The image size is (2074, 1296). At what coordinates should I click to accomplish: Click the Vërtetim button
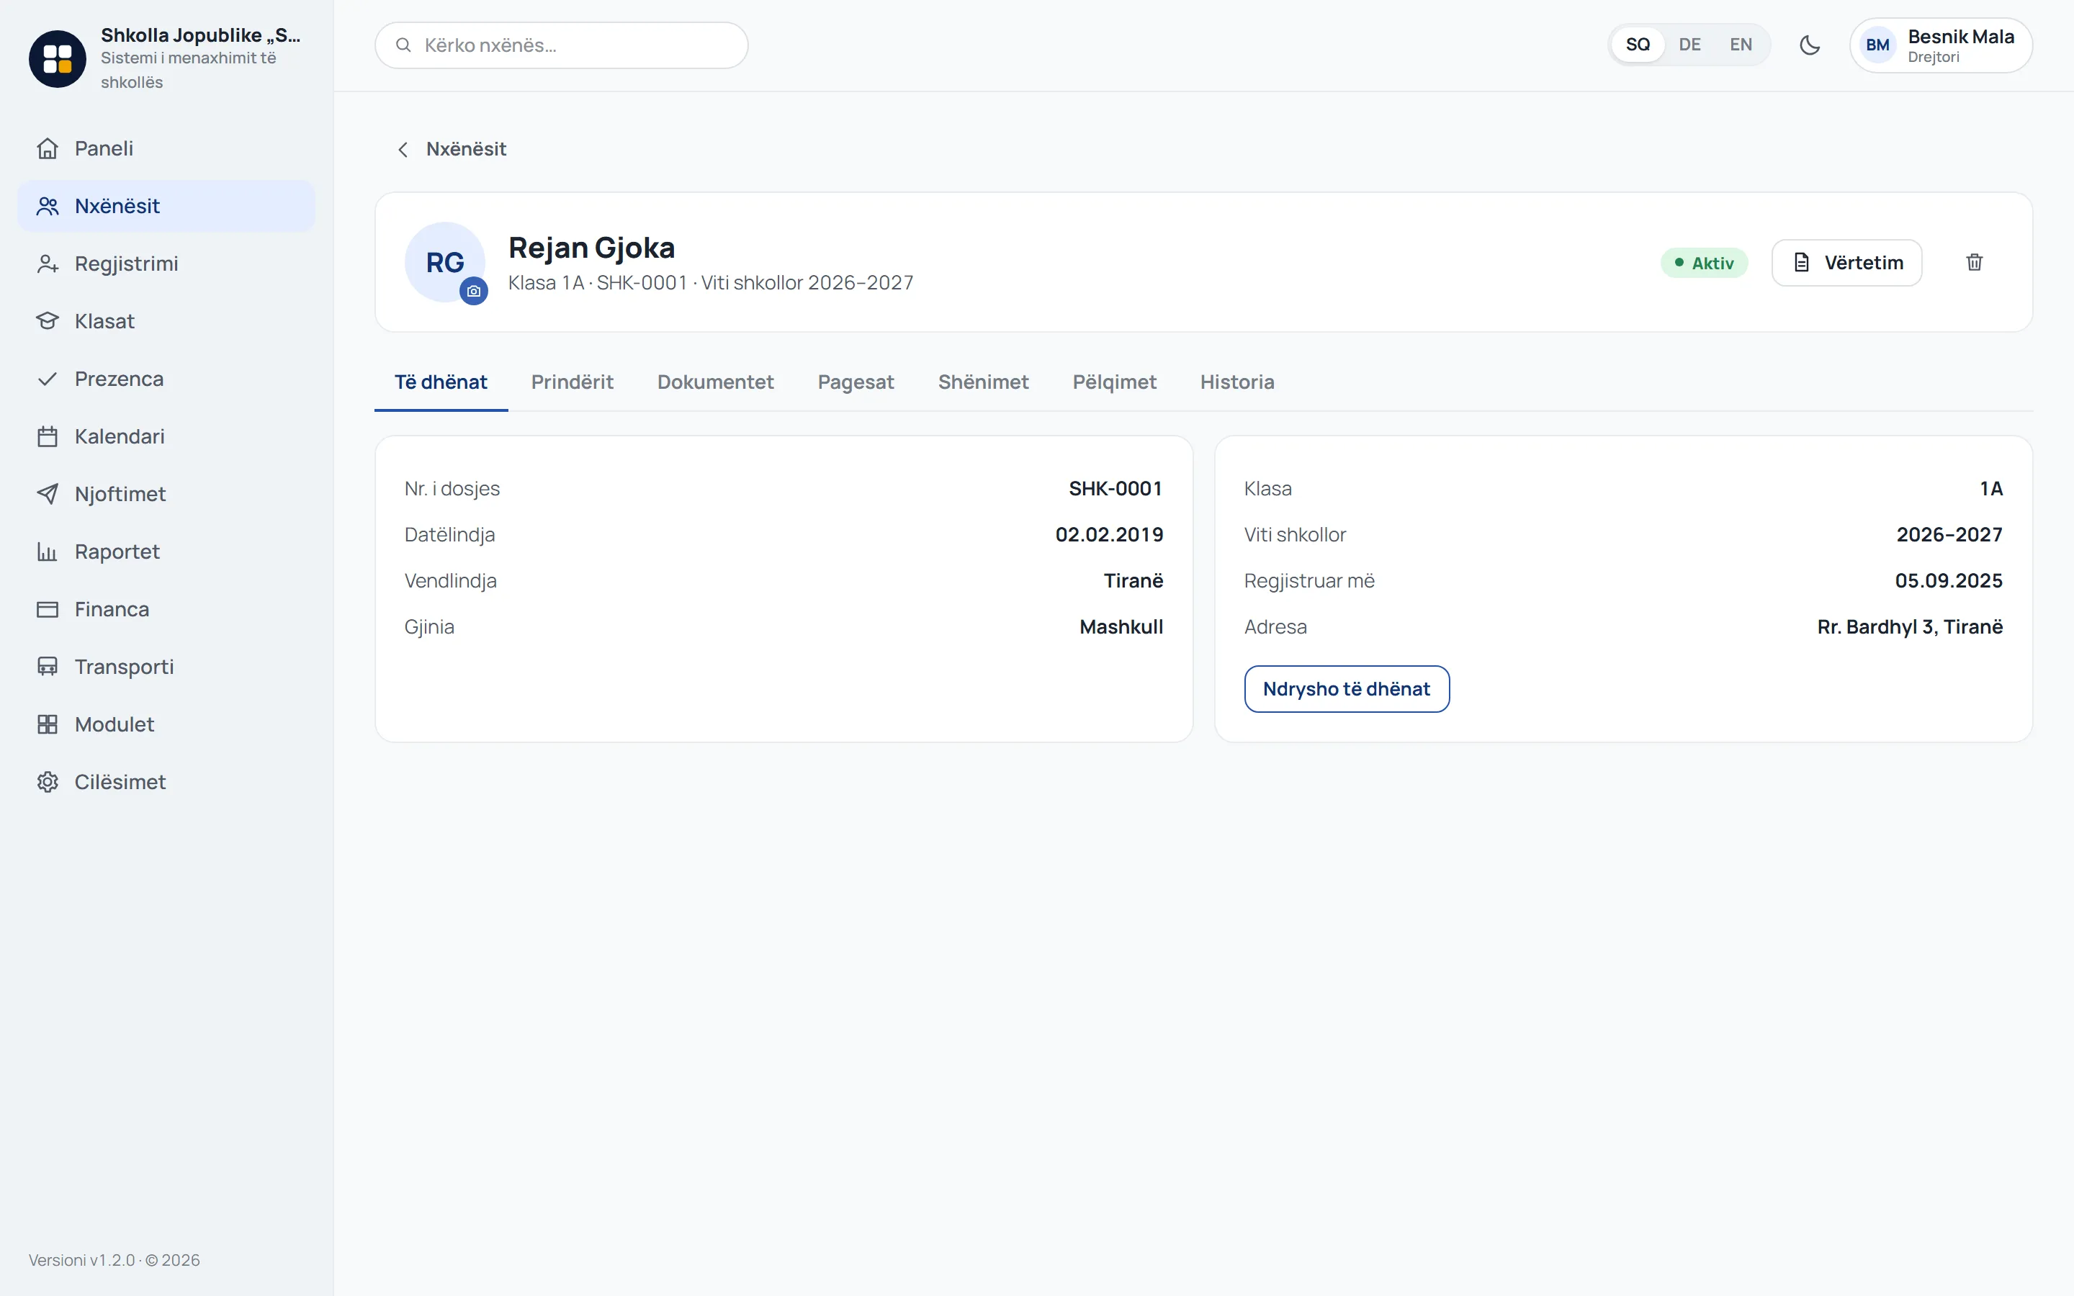pyautogui.click(x=1847, y=262)
